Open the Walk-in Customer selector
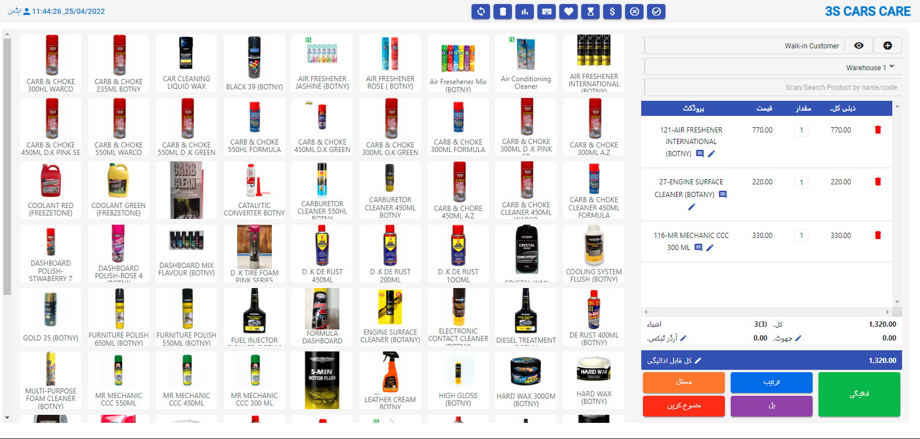Viewport: 920px width, 439px height. tap(745, 46)
